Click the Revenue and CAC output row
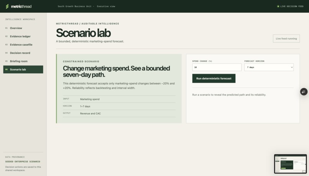Viewport: 309px width, 176px height. click(119, 113)
